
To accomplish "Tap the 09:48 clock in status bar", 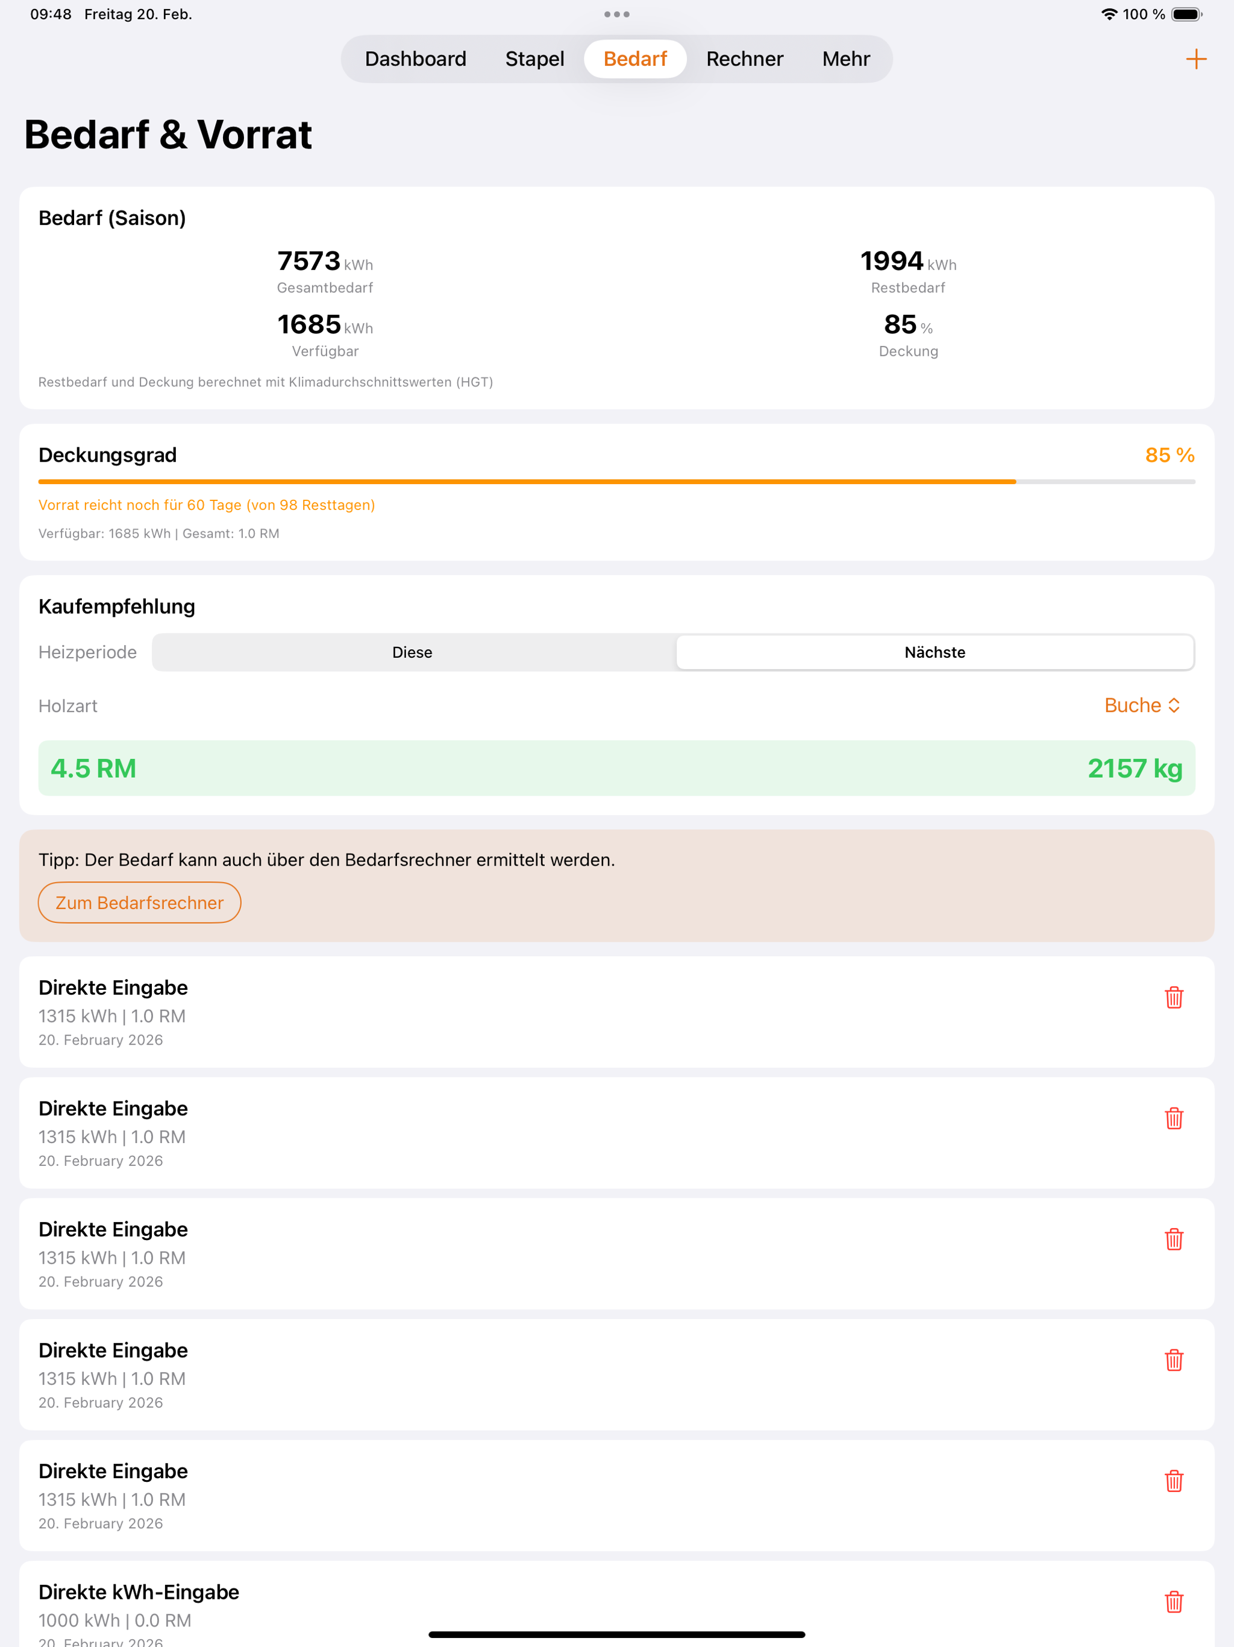I will coord(51,14).
